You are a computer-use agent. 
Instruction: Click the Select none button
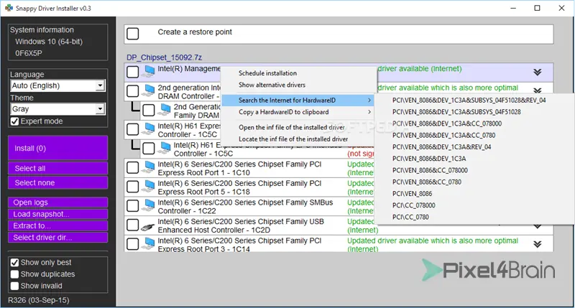pyautogui.click(x=58, y=182)
